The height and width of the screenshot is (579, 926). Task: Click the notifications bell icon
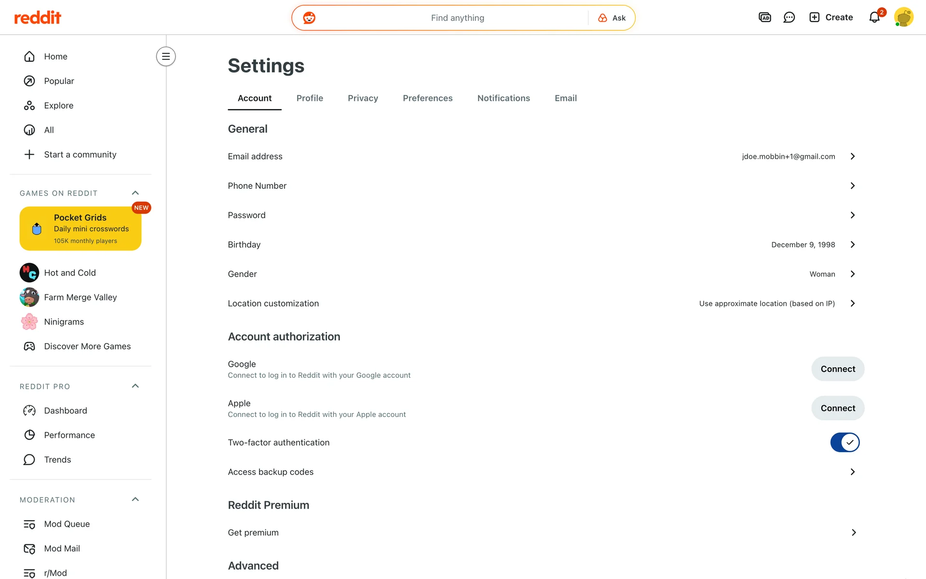(x=874, y=18)
